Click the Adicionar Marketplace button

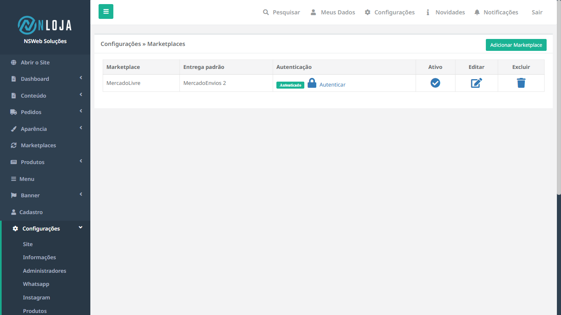click(516, 45)
